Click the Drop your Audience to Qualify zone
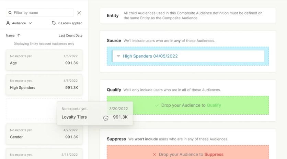Image resolution: width=287 pixels, height=159 pixels. pos(188,105)
